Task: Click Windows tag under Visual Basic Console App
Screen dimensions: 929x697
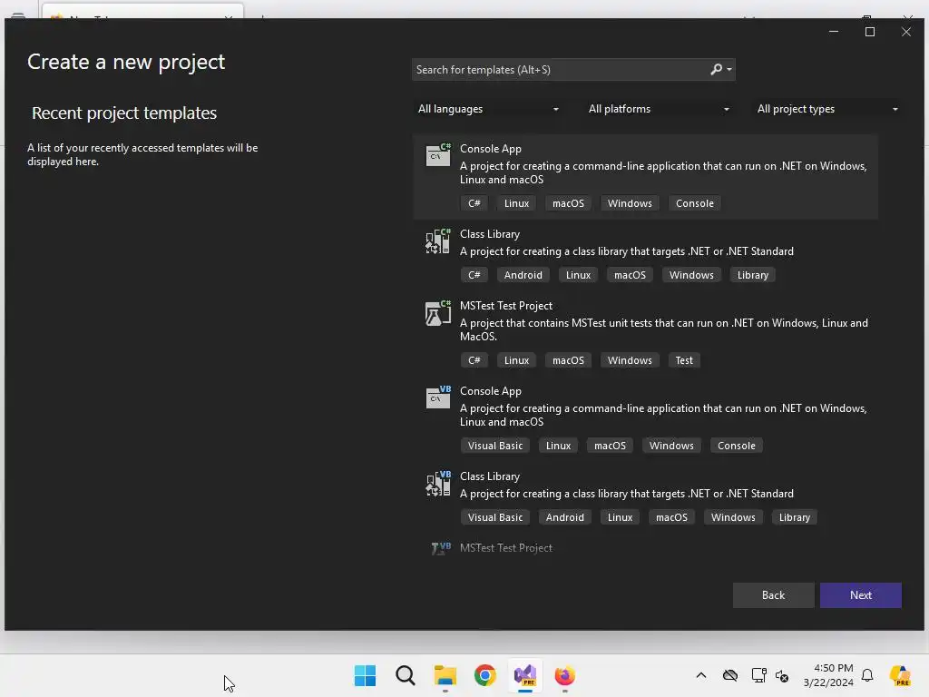Action: tap(671, 446)
